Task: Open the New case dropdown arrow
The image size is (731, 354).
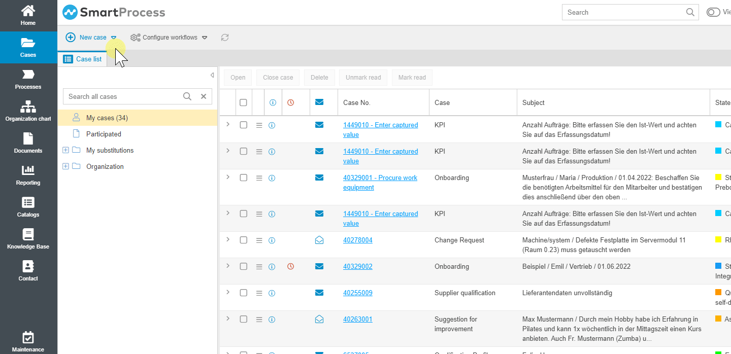Action: pyautogui.click(x=114, y=38)
